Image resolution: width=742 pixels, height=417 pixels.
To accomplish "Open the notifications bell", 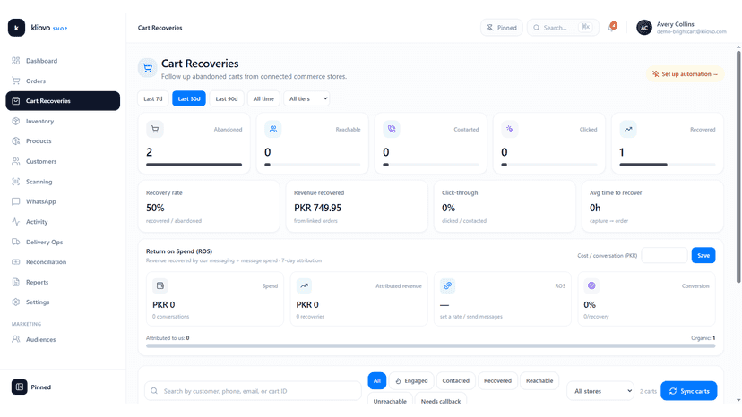I will [x=612, y=28].
